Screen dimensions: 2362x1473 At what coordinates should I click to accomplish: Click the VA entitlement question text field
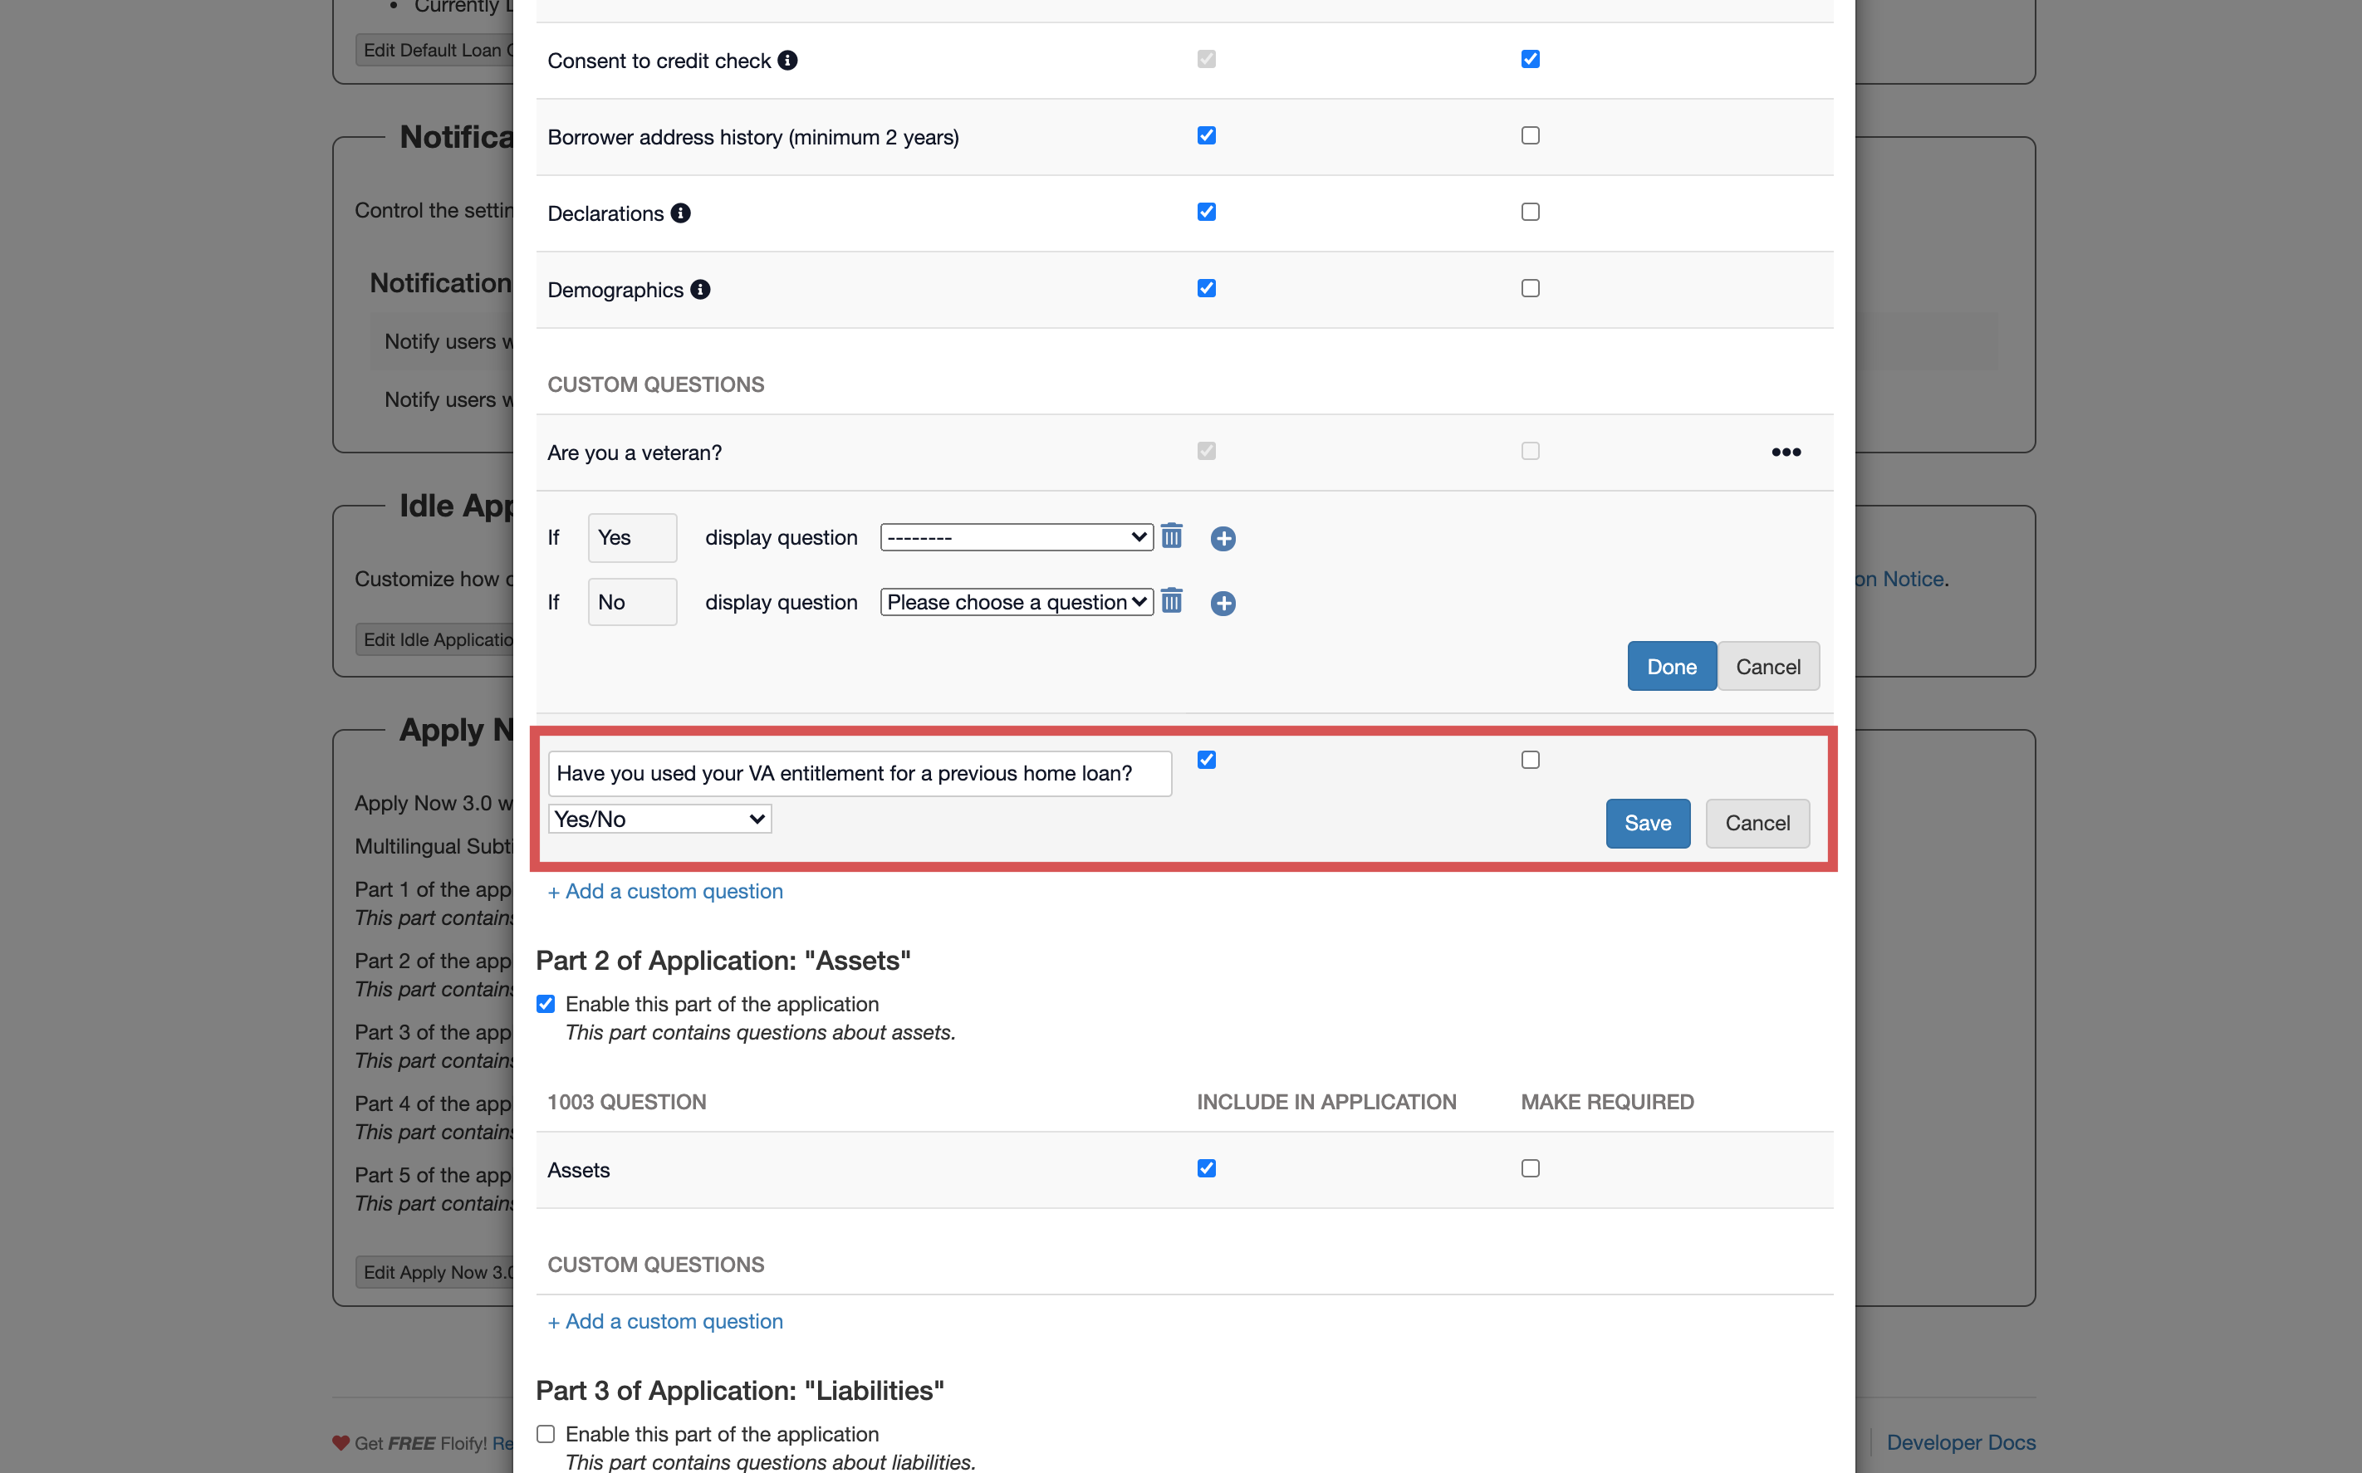point(859,774)
